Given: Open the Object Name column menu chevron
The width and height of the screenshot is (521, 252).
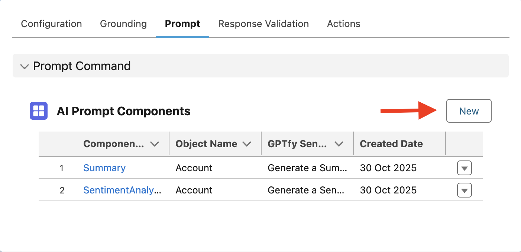Looking at the screenshot, I should point(247,144).
